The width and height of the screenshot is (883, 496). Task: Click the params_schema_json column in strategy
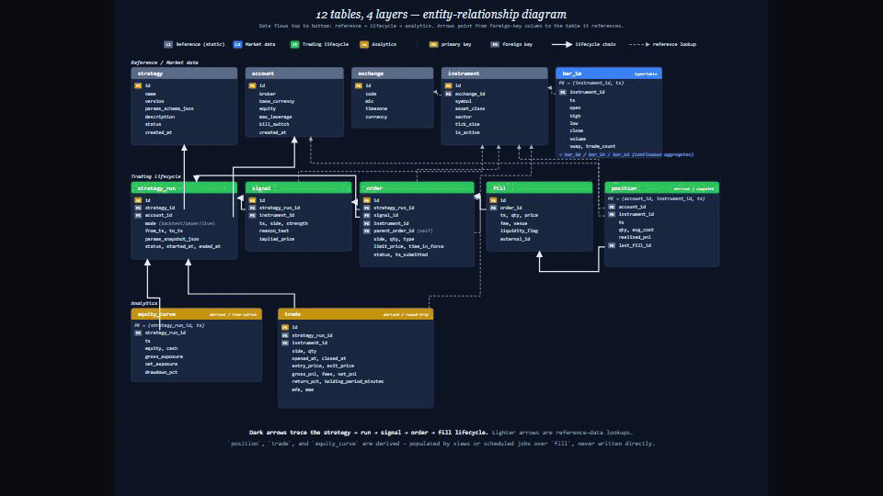(169, 109)
